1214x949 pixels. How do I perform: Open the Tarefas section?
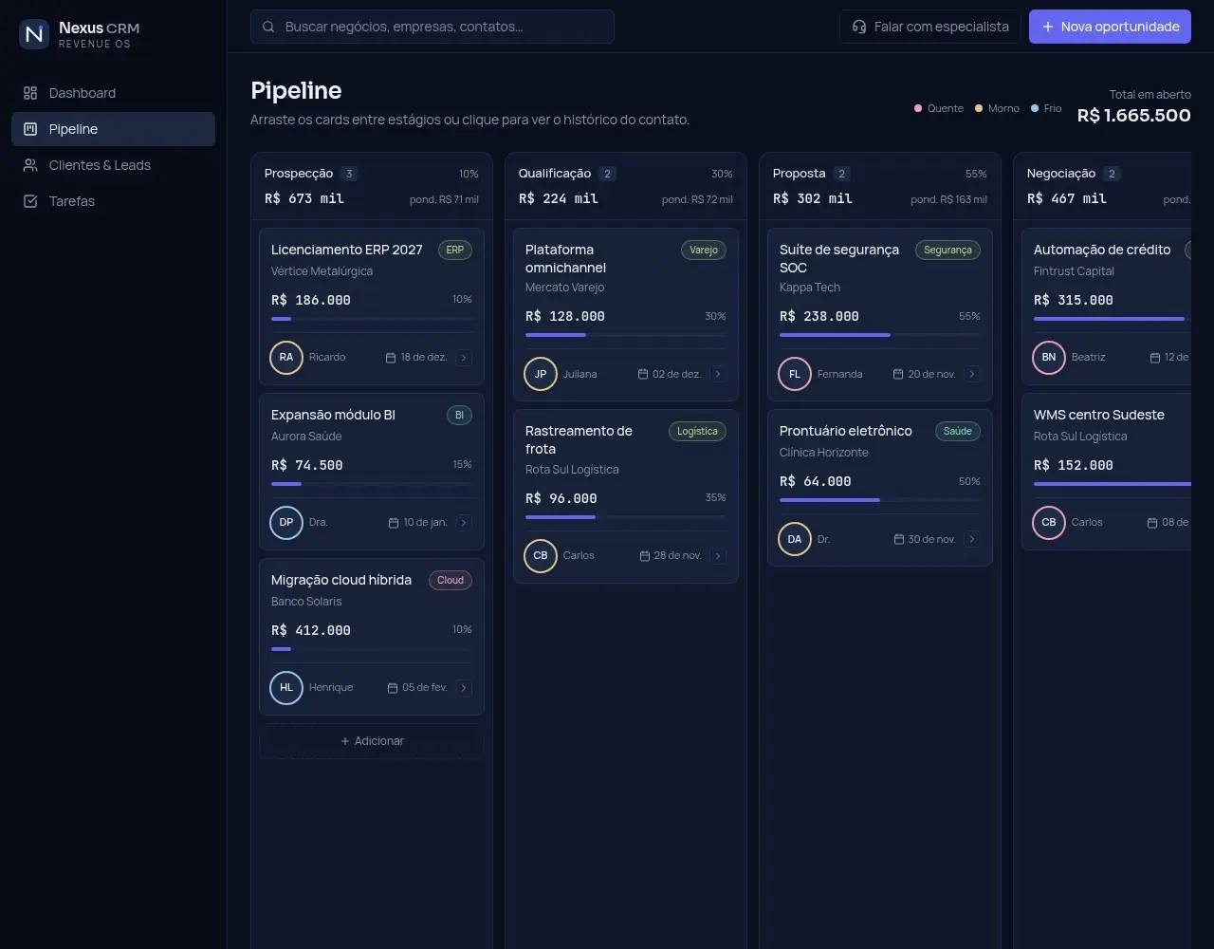tap(113, 201)
